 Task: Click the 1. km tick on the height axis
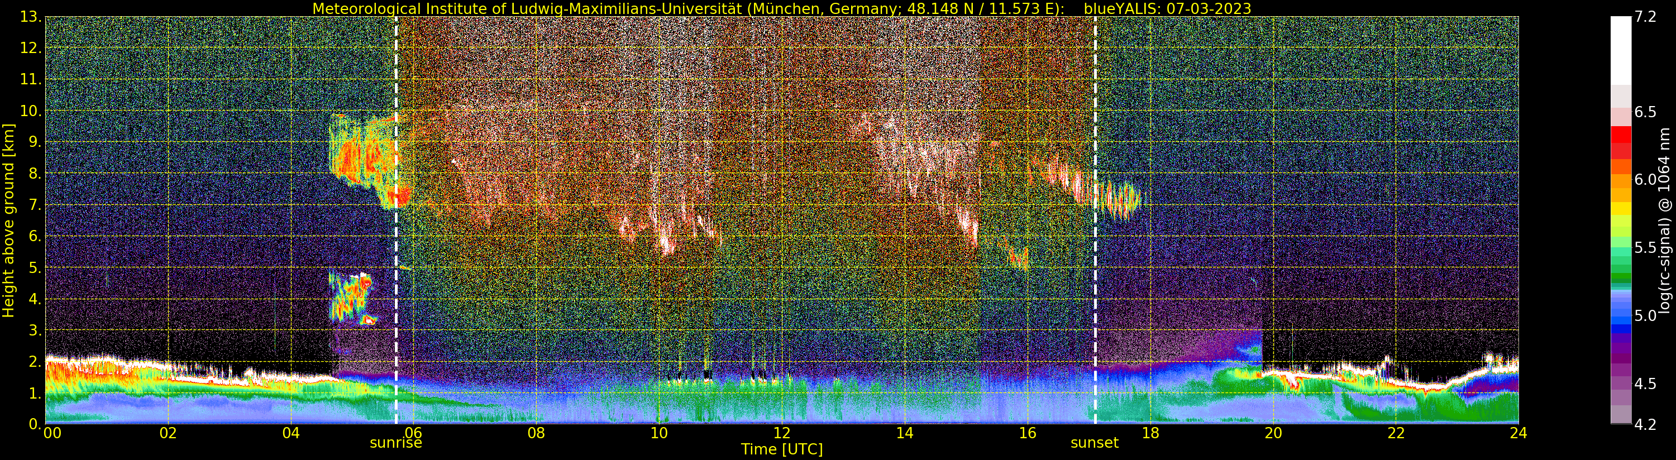(36, 393)
